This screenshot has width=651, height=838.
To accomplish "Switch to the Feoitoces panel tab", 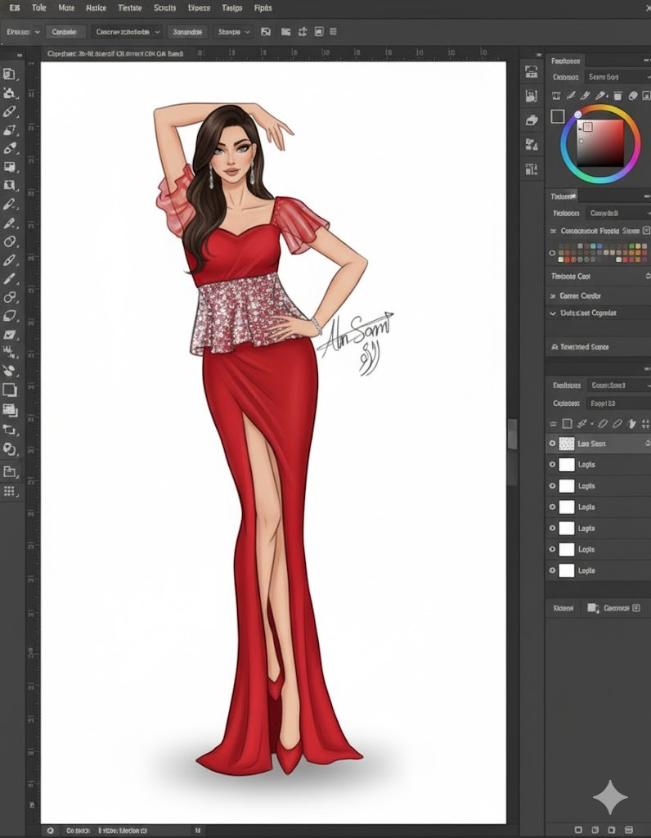I will [566, 61].
